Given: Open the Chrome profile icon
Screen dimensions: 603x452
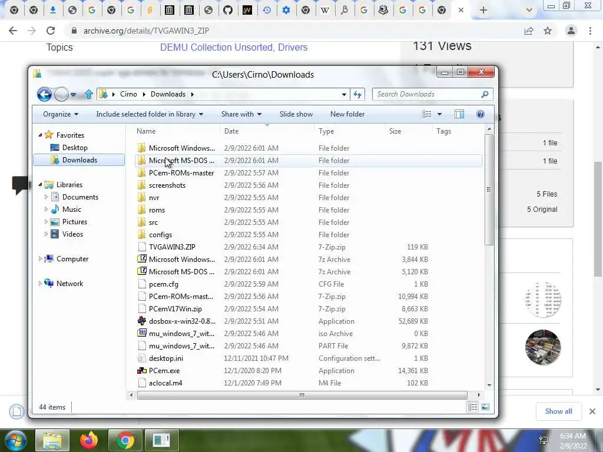Looking at the screenshot, I should (x=571, y=31).
